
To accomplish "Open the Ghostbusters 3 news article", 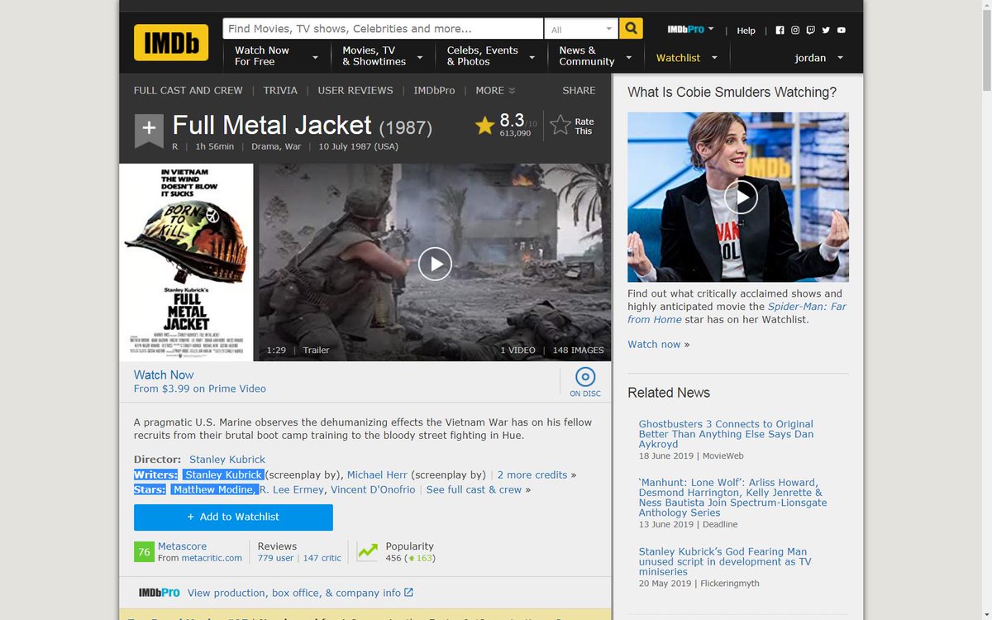I will (x=726, y=434).
